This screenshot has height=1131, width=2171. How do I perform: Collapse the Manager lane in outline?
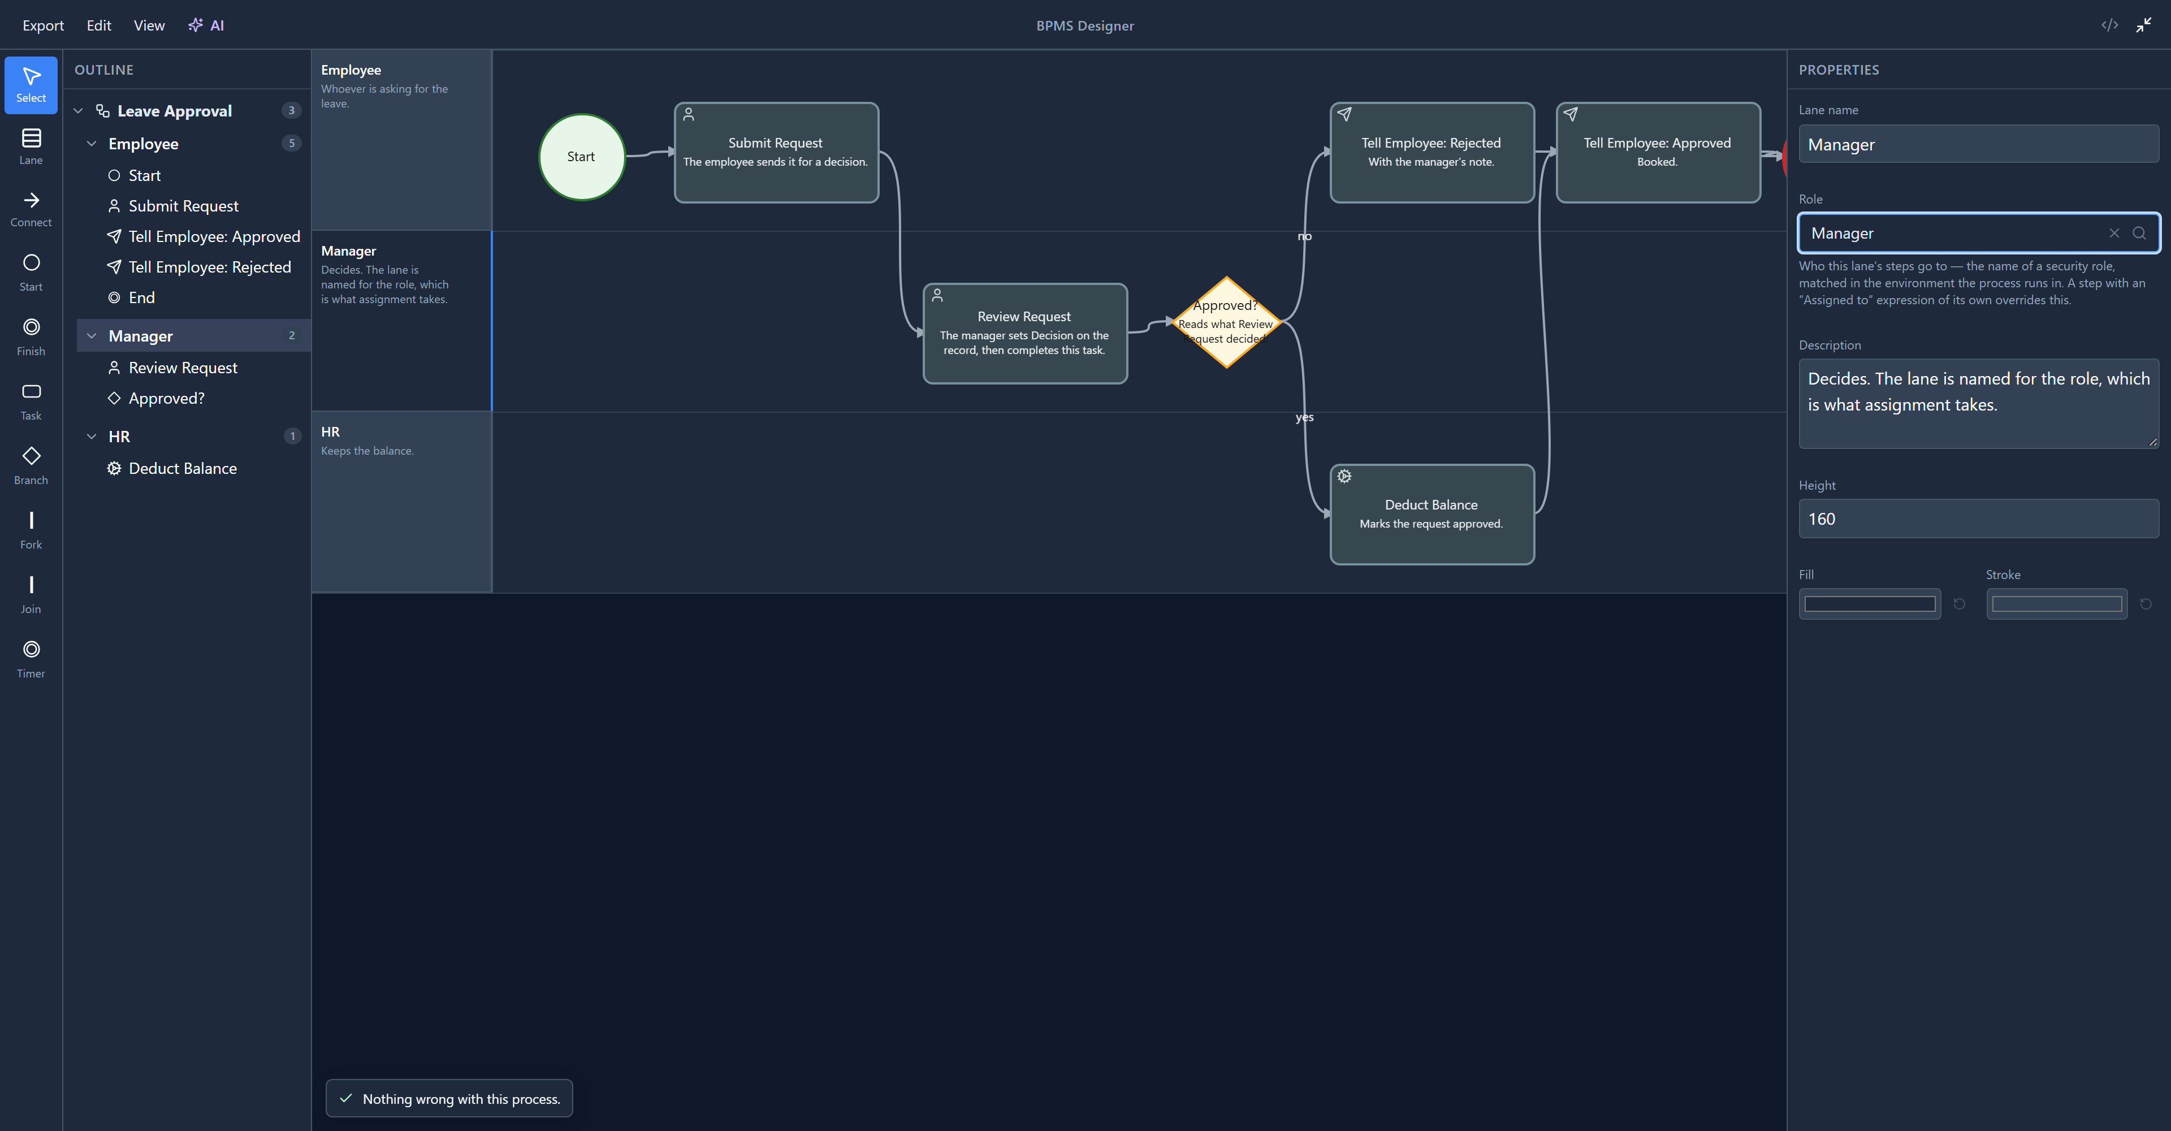click(92, 336)
